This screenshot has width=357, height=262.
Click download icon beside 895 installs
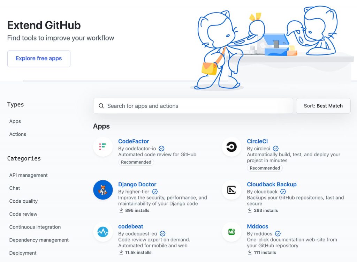(x=121, y=210)
